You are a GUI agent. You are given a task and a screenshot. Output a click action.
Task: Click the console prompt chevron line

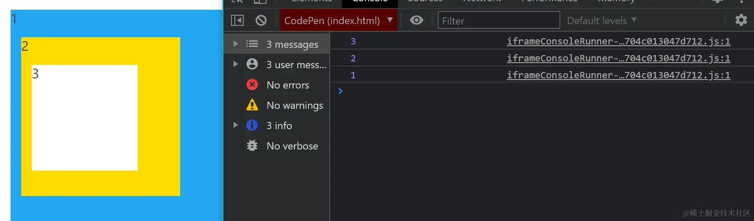pyautogui.click(x=424, y=91)
